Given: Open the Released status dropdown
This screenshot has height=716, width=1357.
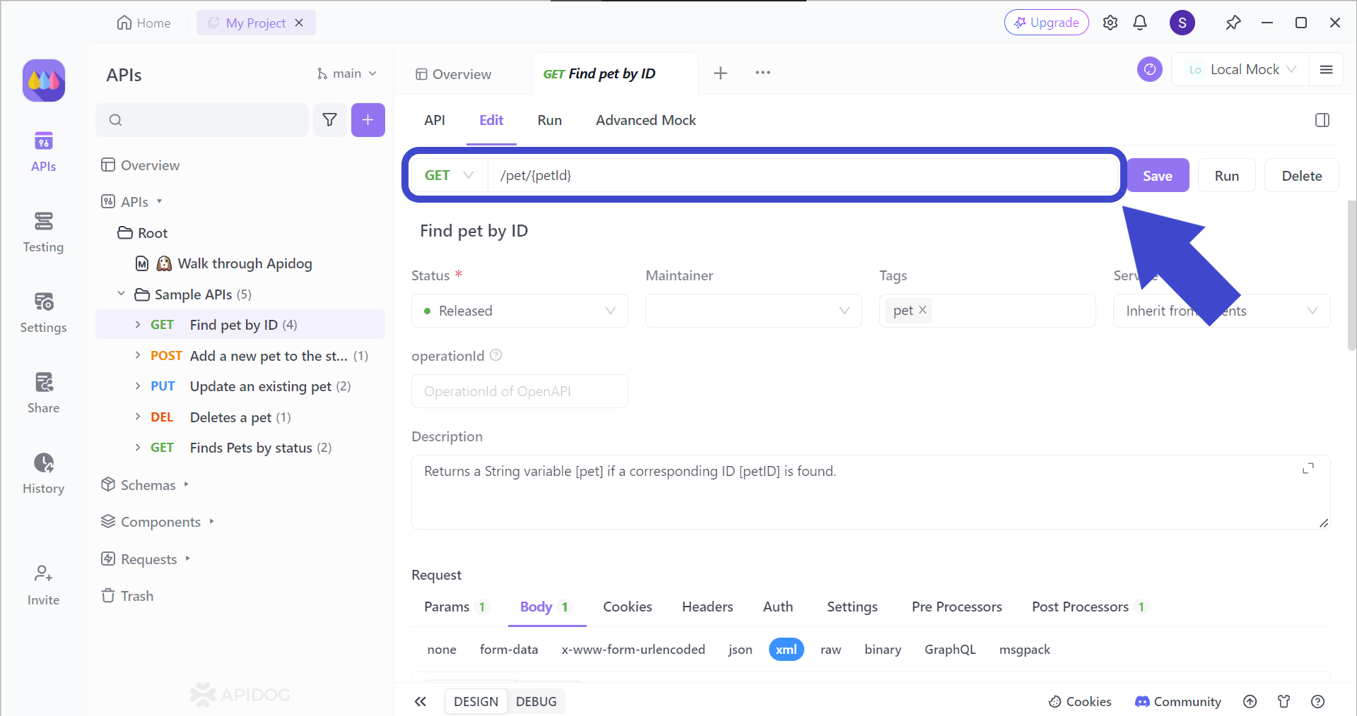Looking at the screenshot, I should [519, 311].
